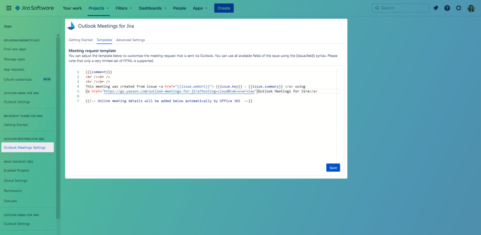Screen dimensions: 481x235
Task: Open Getting Started under Microsoft Teams for Jira
Action: 16,125
